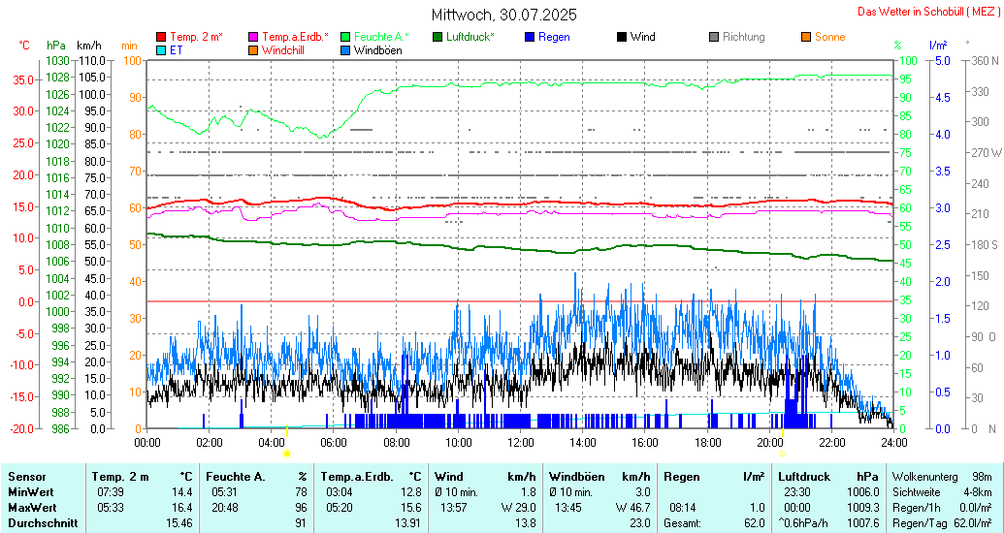The width and height of the screenshot is (1004, 533).
Task: Click the cyan ET legend swatch
Action: click(161, 49)
